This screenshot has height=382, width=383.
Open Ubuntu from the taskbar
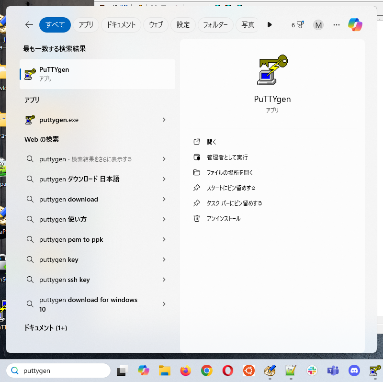tap(249, 371)
